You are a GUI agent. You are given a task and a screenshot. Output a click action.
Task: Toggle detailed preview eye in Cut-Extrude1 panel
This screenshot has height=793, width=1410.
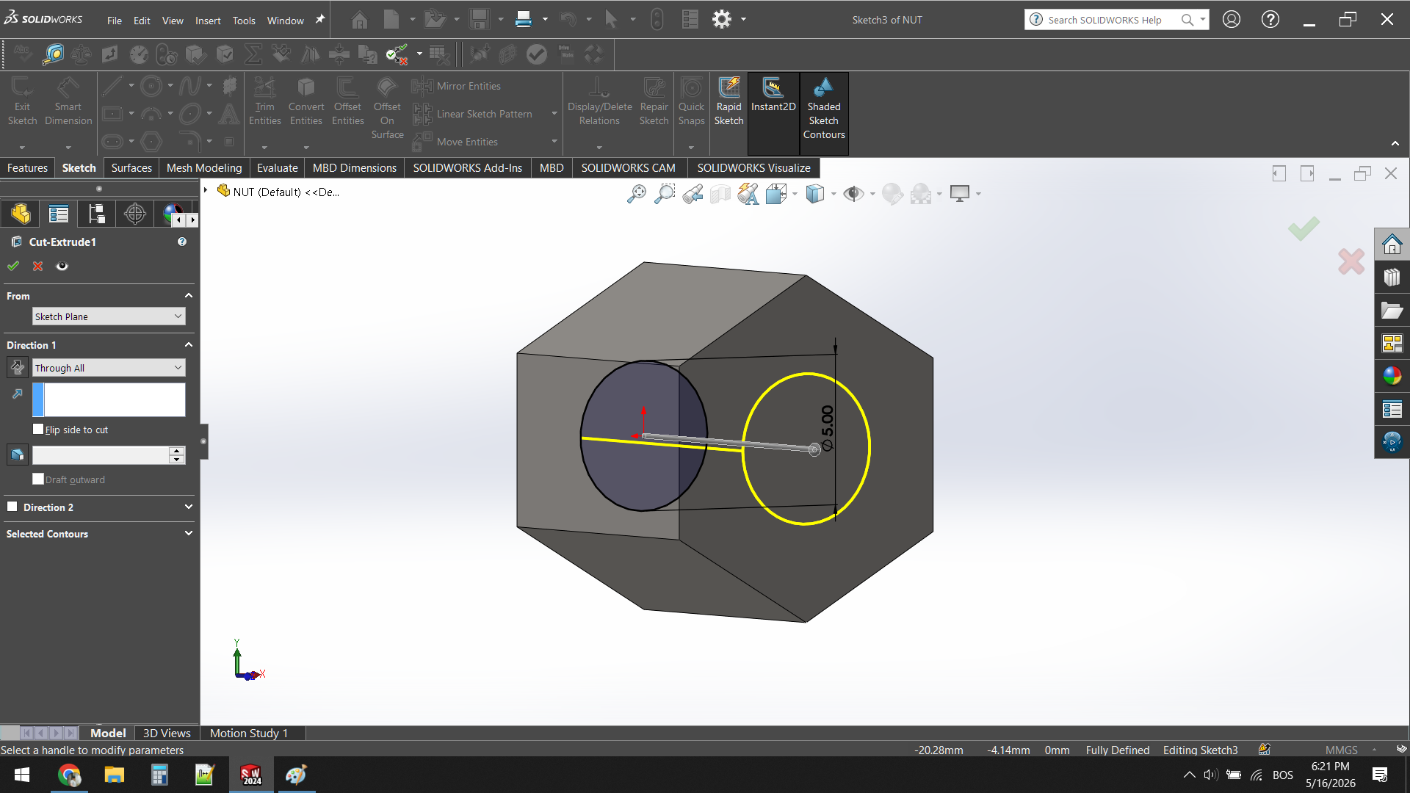(x=62, y=266)
